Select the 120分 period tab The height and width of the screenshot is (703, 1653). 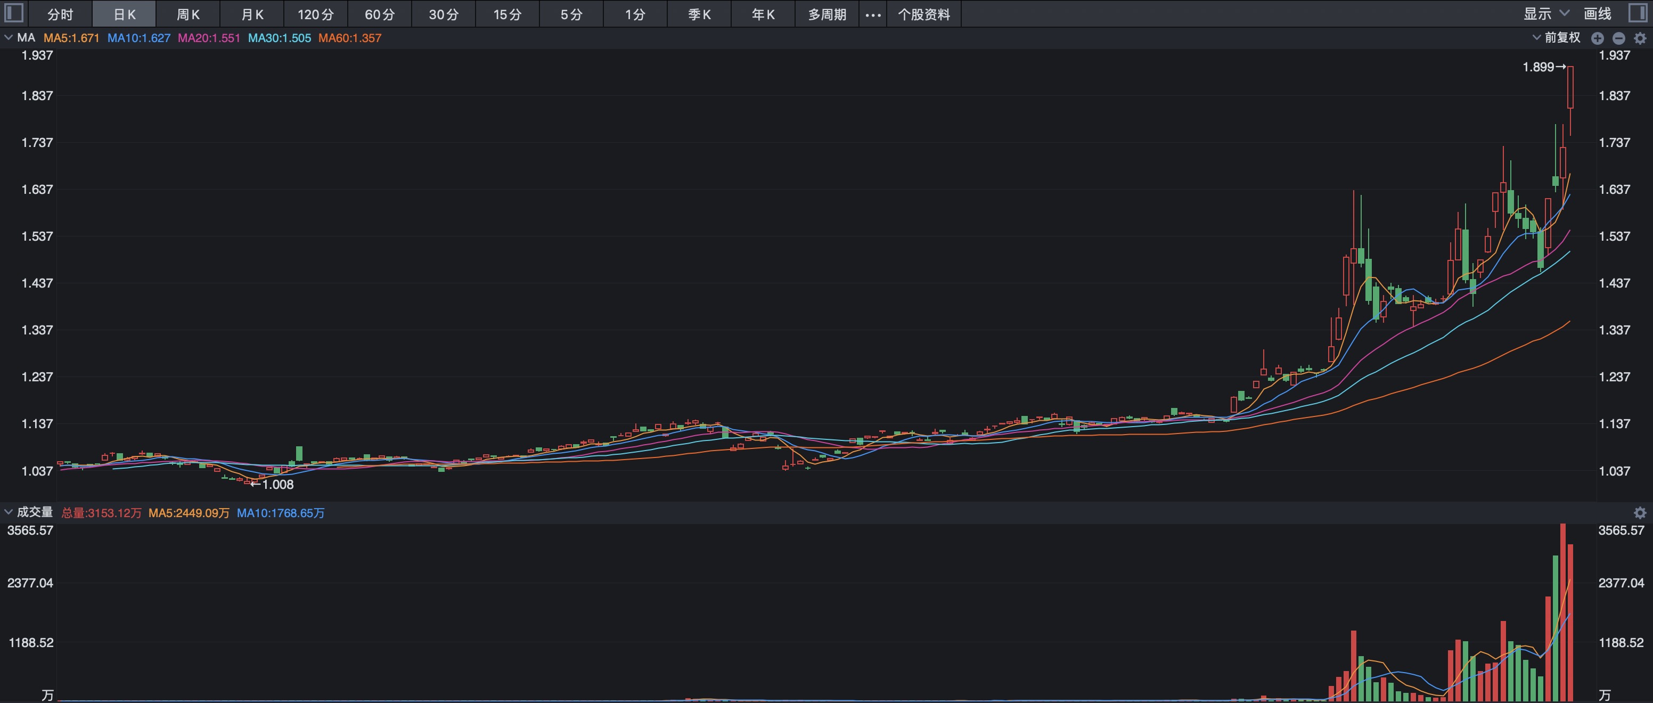[x=316, y=14]
